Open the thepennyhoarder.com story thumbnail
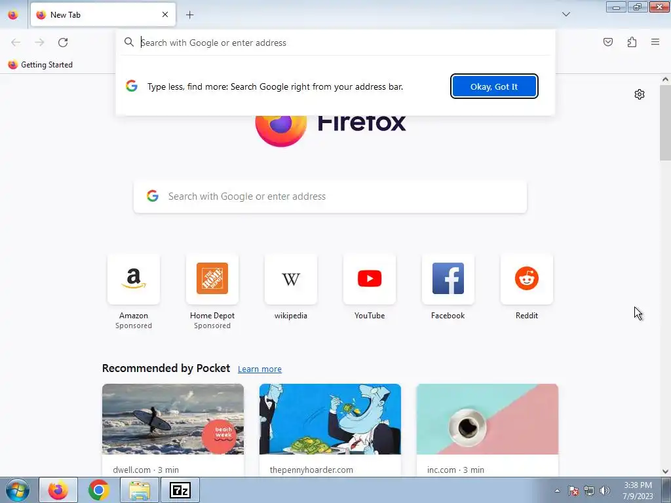 pyautogui.click(x=330, y=419)
